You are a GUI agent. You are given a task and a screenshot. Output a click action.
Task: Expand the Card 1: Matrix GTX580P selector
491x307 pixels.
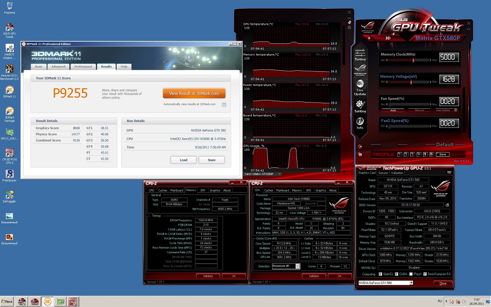point(280,174)
